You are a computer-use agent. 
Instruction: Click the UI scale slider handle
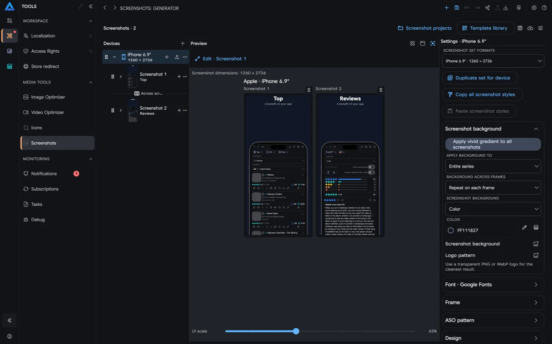click(296, 331)
